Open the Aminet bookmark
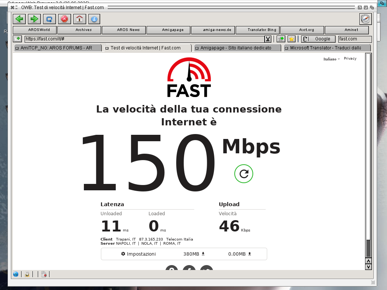The width and height of the screenshot is (387, 290). click(x=347, y=30)
